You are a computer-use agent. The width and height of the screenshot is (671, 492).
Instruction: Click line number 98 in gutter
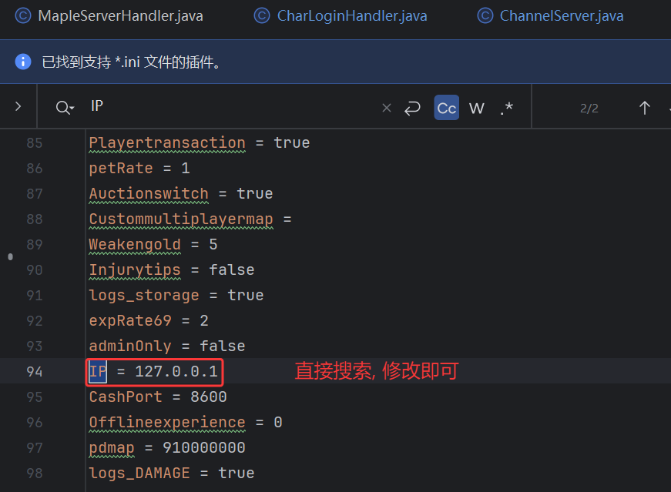(x=34, y=474)
